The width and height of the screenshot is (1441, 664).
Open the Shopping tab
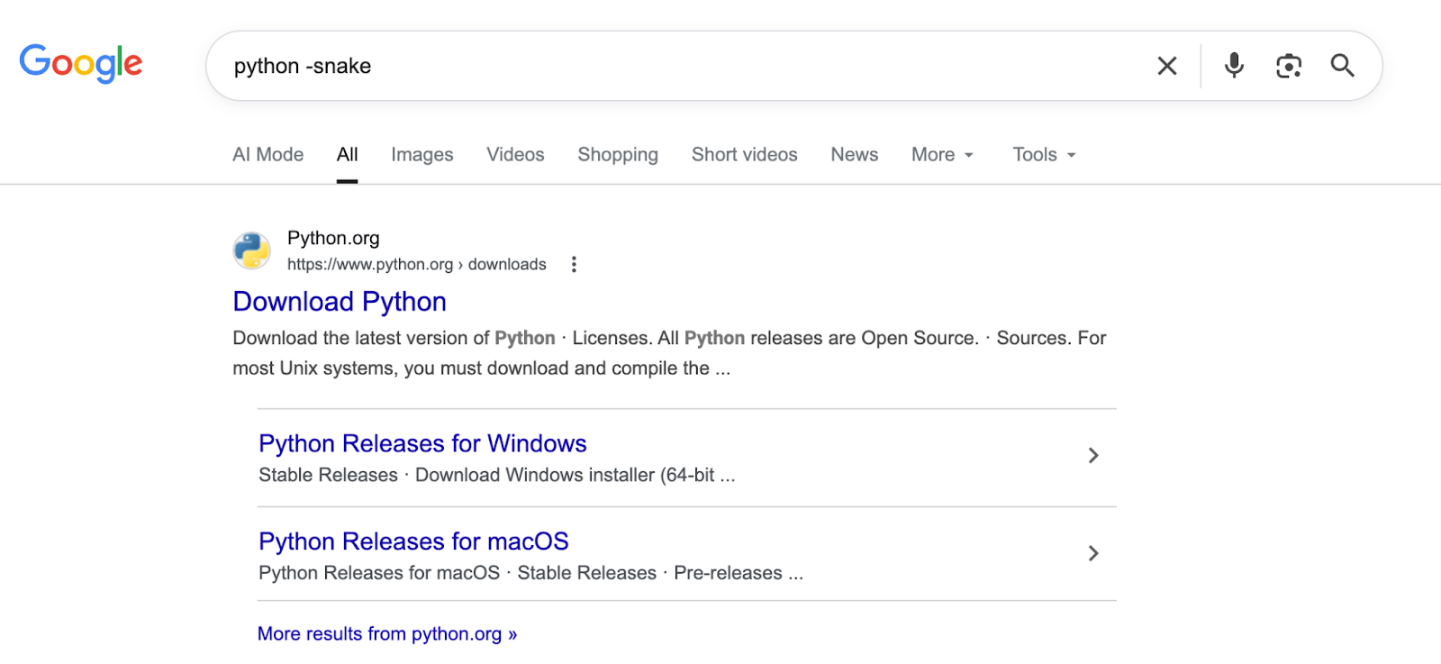[x=618, y=155]
